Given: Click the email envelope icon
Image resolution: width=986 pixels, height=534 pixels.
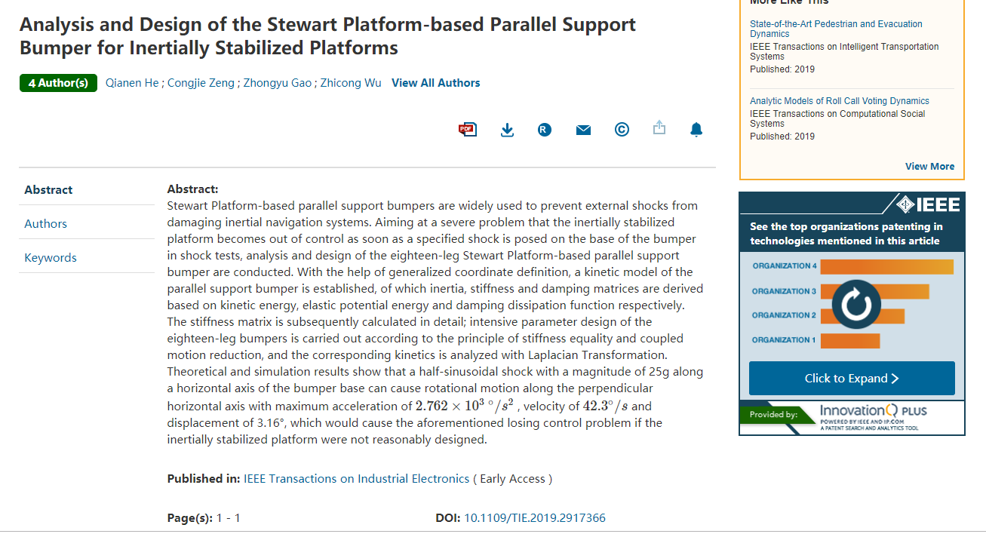Looking at the screenshot, I should (x=583, y=130).
